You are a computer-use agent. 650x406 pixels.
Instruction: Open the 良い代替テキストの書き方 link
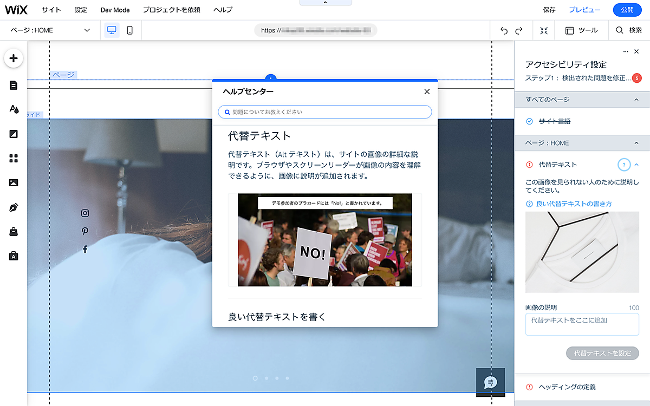tap(574, 204)
